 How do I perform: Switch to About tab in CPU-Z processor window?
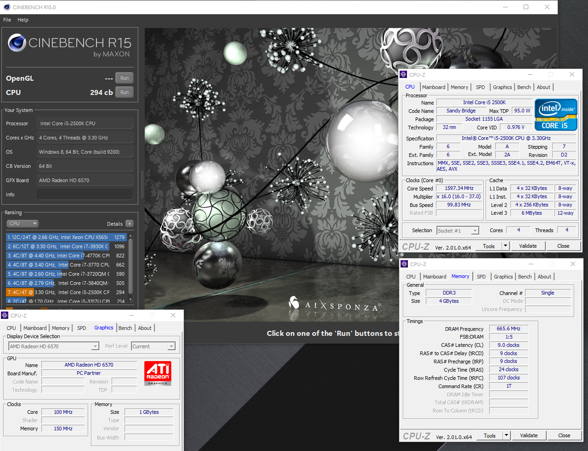[x=543, y=87]
